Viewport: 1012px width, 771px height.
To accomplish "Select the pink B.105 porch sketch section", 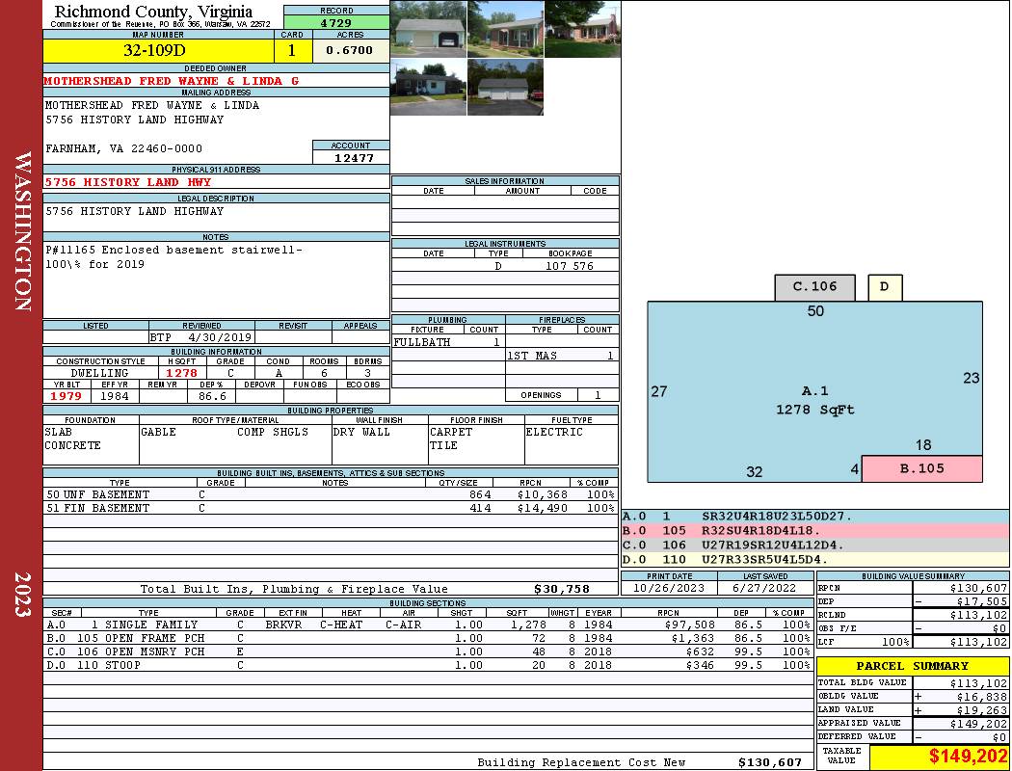I will pos(921,469).
